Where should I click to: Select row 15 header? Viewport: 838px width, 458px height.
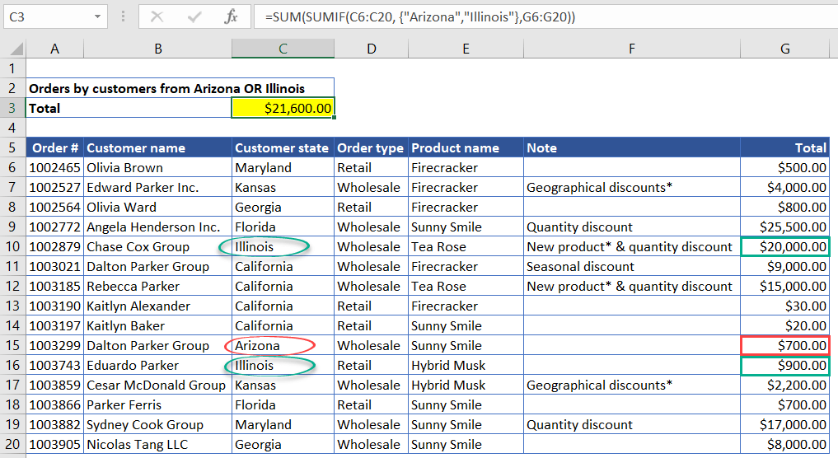12,346
